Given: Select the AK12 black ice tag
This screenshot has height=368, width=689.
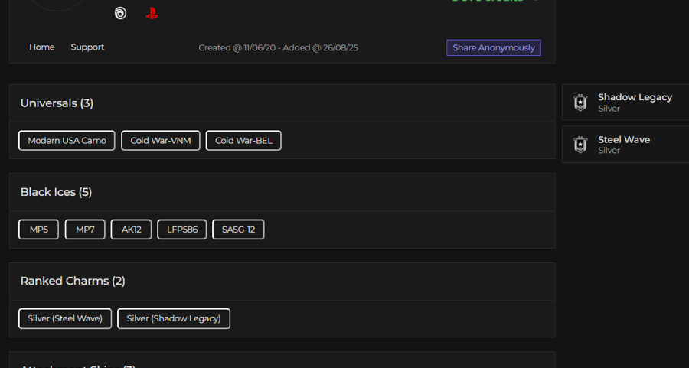Looking at the screenshot, I should coord(131,230).
